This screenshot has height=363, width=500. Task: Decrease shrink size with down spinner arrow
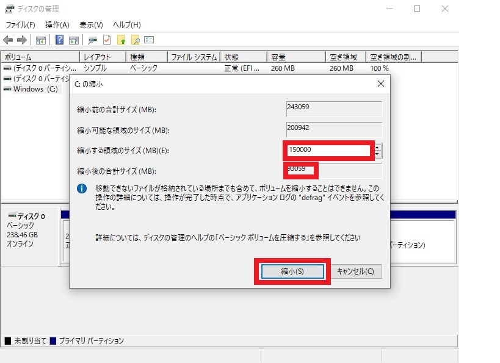[x=378, y=154]
